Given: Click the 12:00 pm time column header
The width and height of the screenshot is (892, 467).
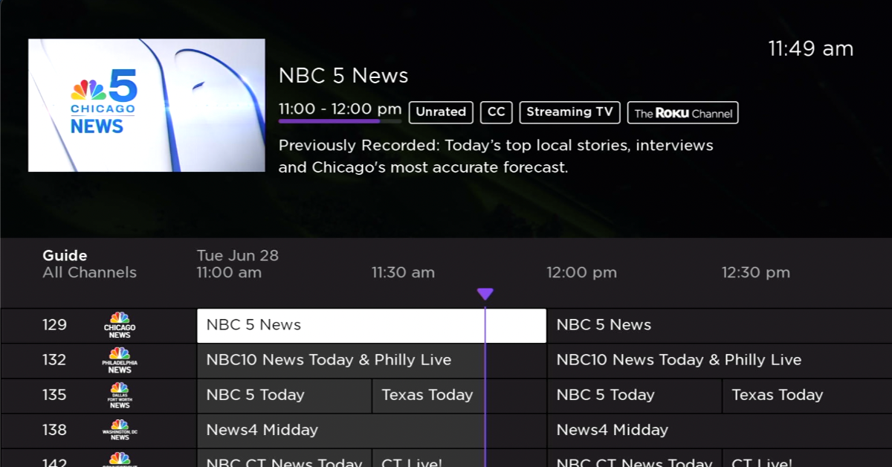Looking at the screenshot, I should (582, 273).
